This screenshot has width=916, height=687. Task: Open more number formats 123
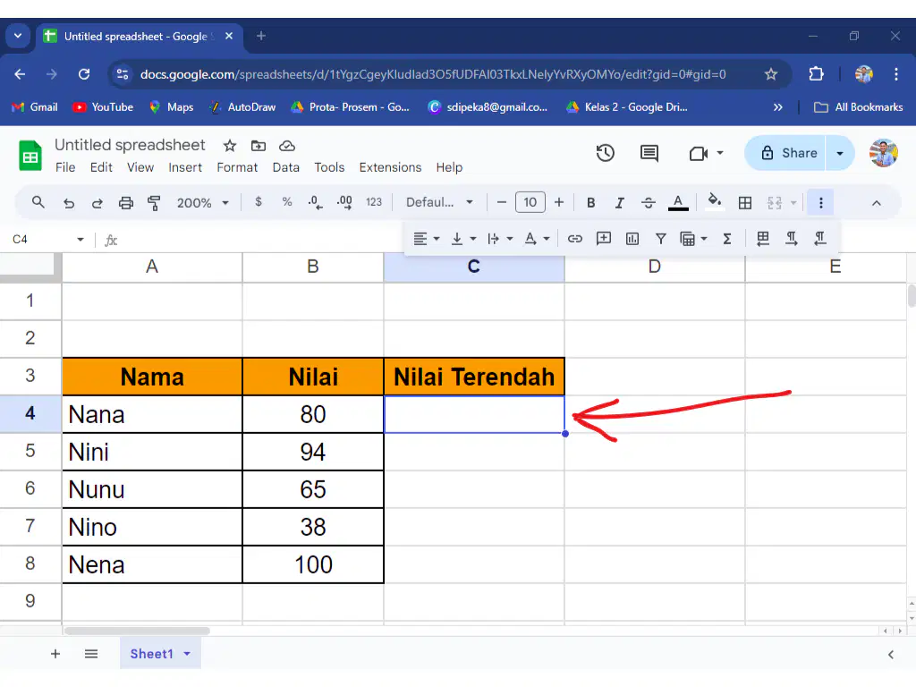tap(374, 202)
